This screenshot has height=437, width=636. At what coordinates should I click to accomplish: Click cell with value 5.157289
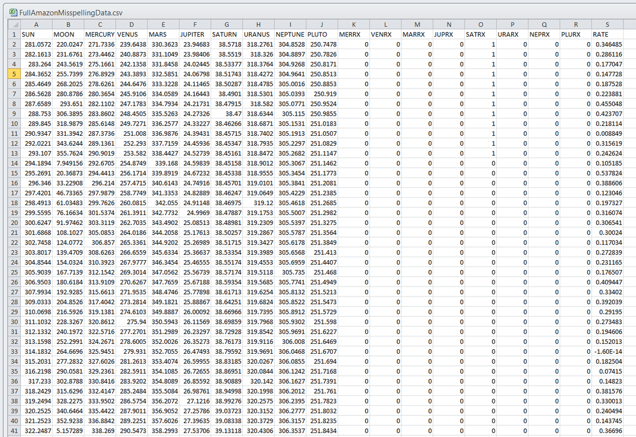coord(68,431)
